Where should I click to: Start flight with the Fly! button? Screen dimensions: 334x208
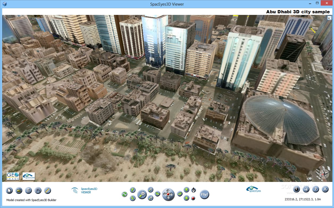click(204, 194)
